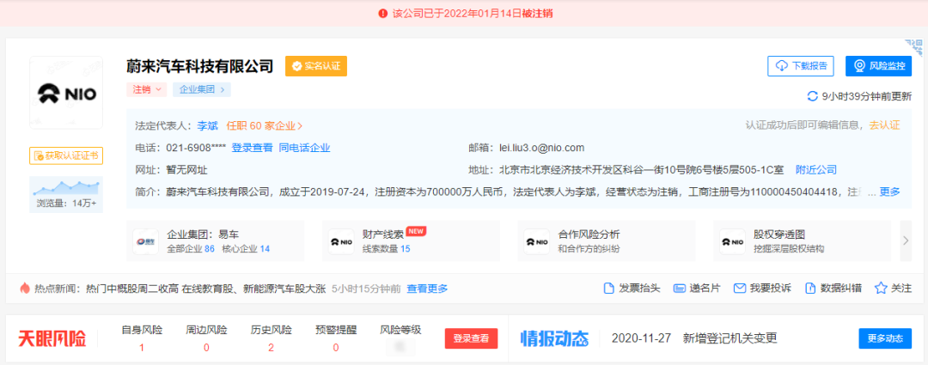The image size is (928, 365).
Task: View 任职 60 家企业 link
Action: coord(265,125)
